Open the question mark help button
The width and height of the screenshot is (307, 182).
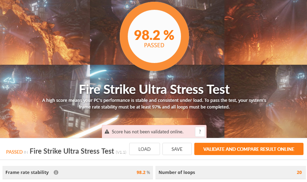[200, 132]
